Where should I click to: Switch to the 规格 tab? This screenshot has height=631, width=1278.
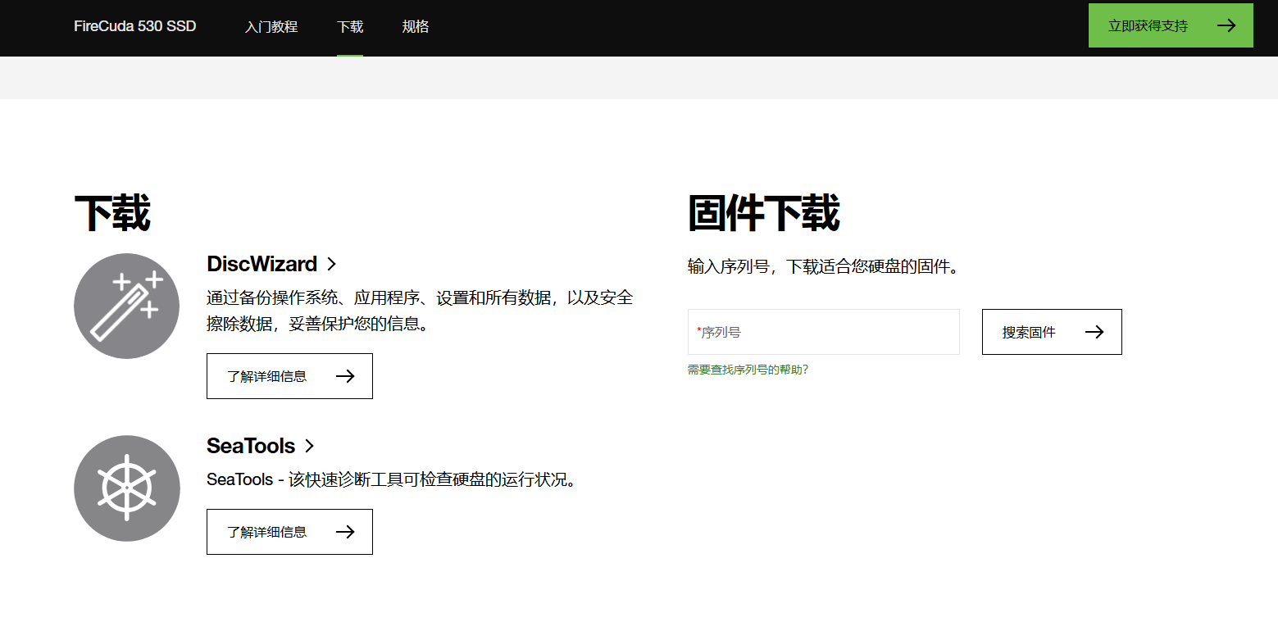pos(416,26)
